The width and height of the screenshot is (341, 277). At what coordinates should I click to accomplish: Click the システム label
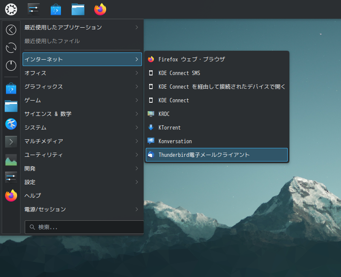tap(35, 127)
